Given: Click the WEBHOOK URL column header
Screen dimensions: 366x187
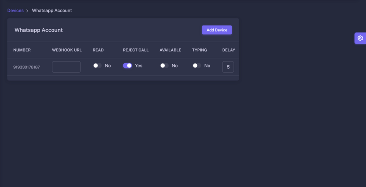Looking at the screenshot, I should (x=67, y=50).
